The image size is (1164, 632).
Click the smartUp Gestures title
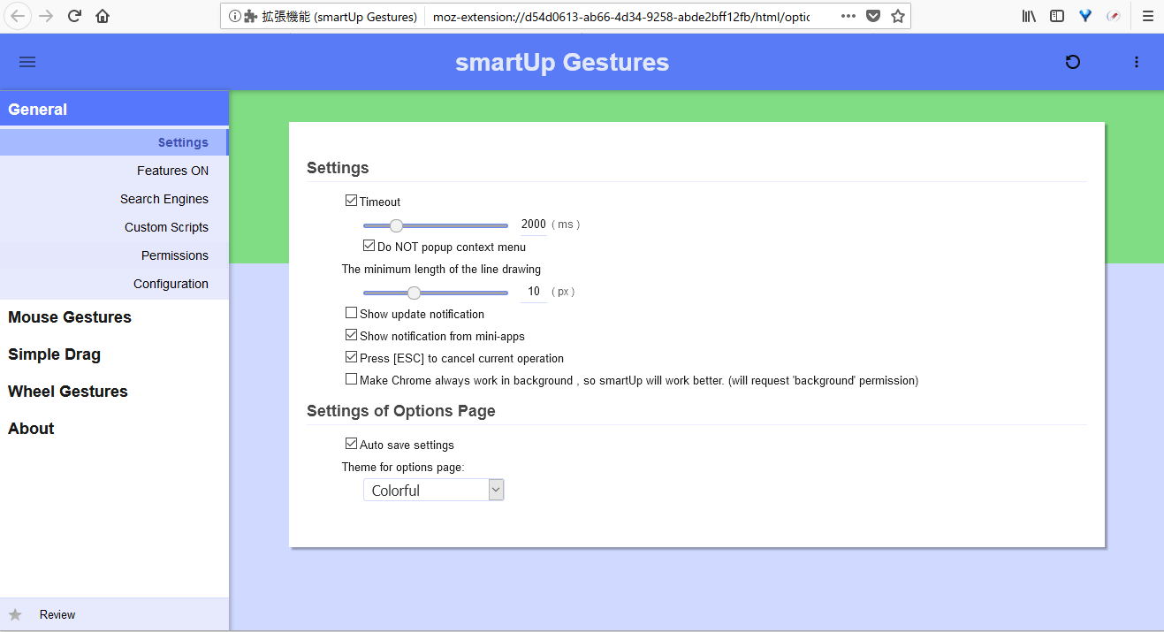point(562,62)
